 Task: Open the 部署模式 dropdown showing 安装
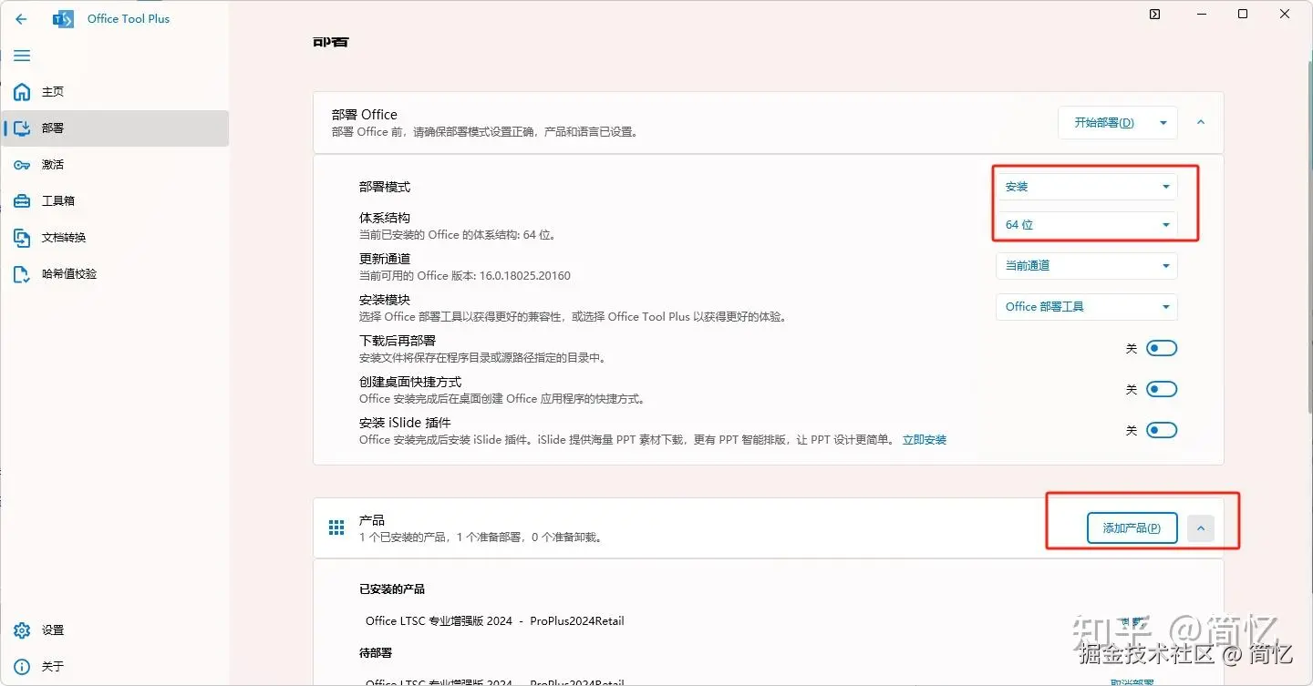[x=1086, y=187]
